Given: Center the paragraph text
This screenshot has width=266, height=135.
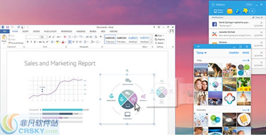Looking at the screenshot, I should pos(73,42).
